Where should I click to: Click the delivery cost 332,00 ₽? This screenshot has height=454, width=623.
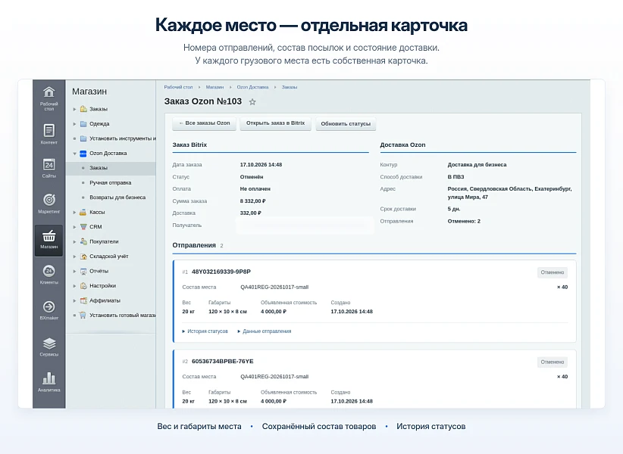click(x=251, y=213)
